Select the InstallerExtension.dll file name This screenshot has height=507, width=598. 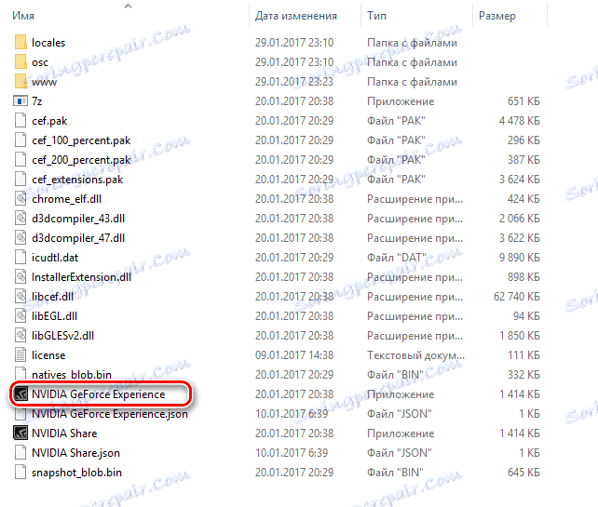pos(82,277)
